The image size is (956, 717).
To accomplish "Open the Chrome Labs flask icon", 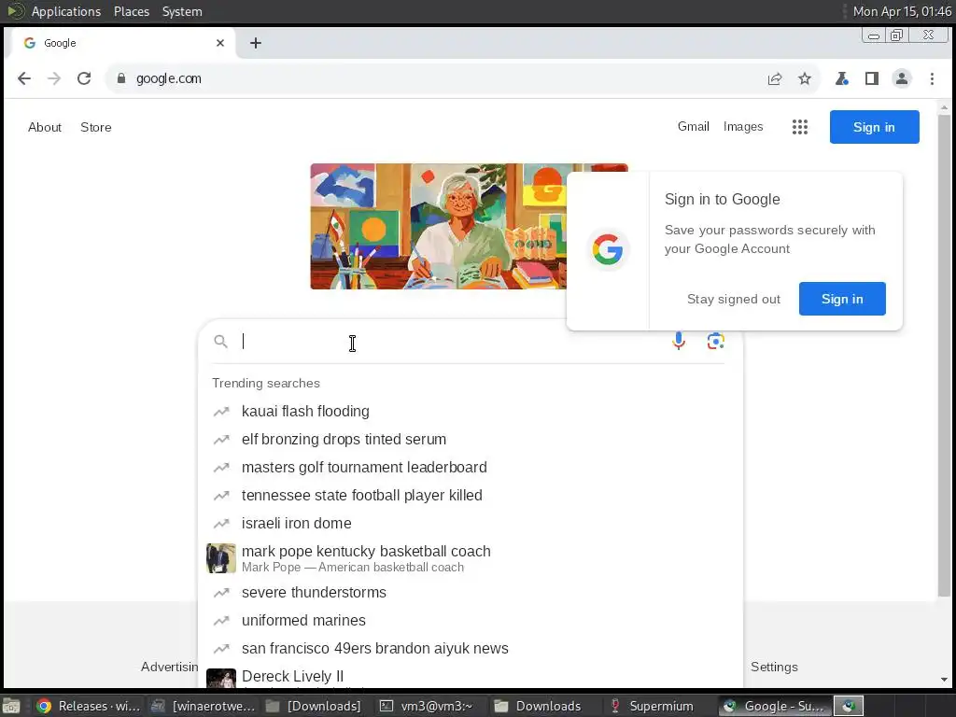I will (842, 78).
